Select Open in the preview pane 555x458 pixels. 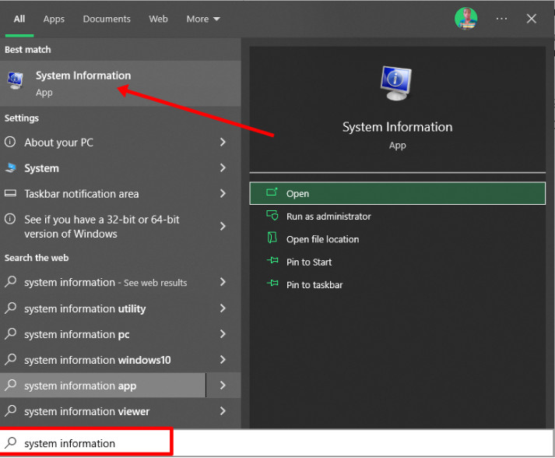click(x=397, y=193)
